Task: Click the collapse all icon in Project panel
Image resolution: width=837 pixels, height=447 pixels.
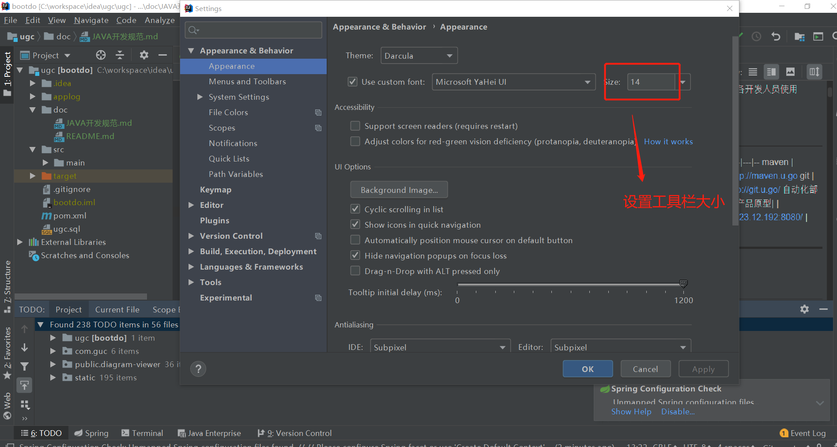Action: (120, 55)
